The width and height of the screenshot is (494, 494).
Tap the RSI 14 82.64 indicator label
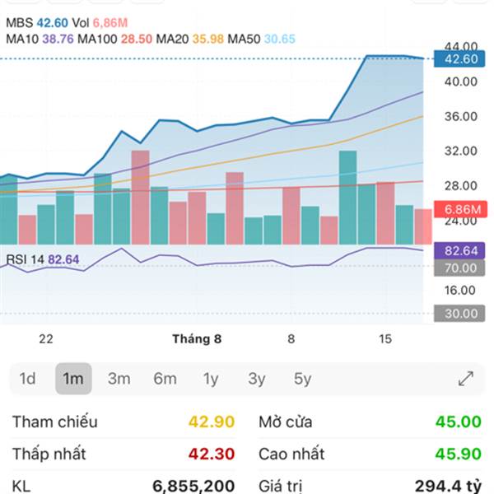pos(43,259)
